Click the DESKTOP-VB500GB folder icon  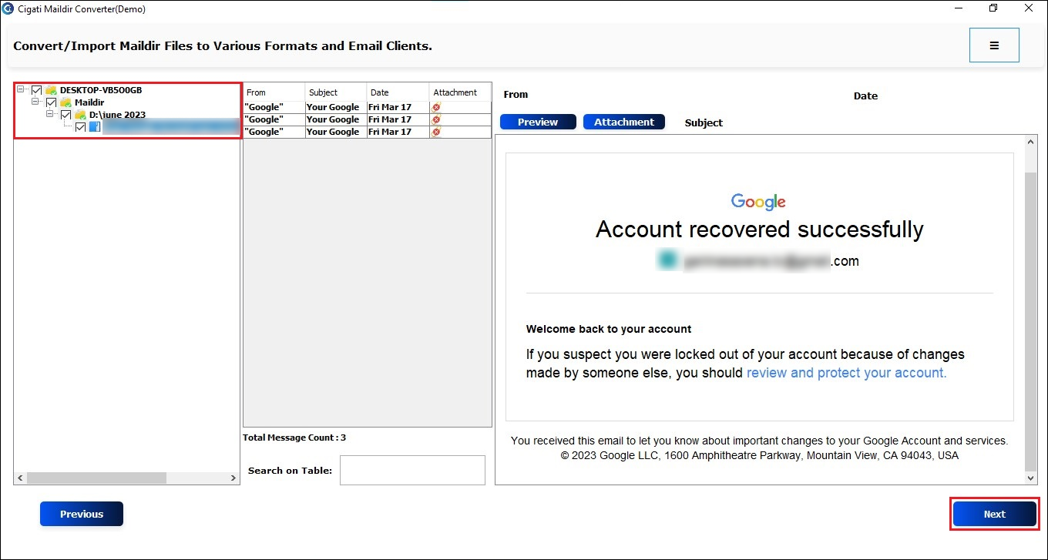[x=51, y=90]
